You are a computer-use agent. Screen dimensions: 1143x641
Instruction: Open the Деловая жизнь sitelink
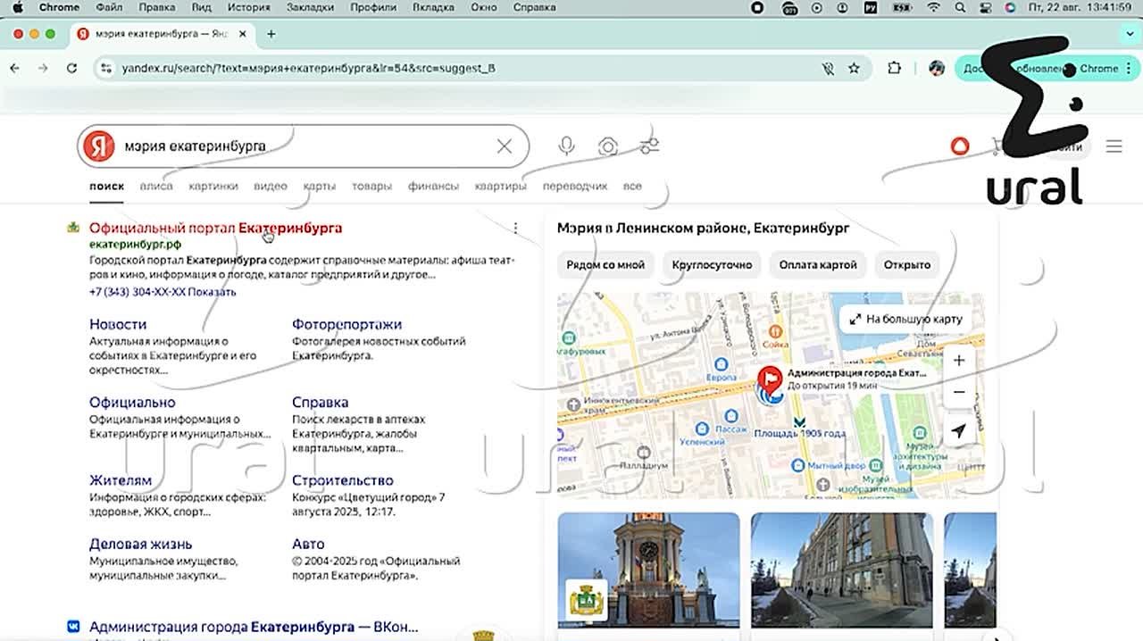[x=140, y=544]
